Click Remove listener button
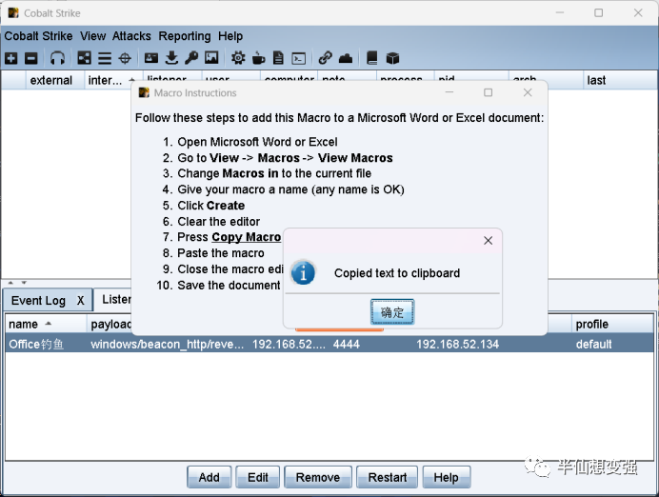This screenshot has width=659, height=497. click(x=318, y=477)
